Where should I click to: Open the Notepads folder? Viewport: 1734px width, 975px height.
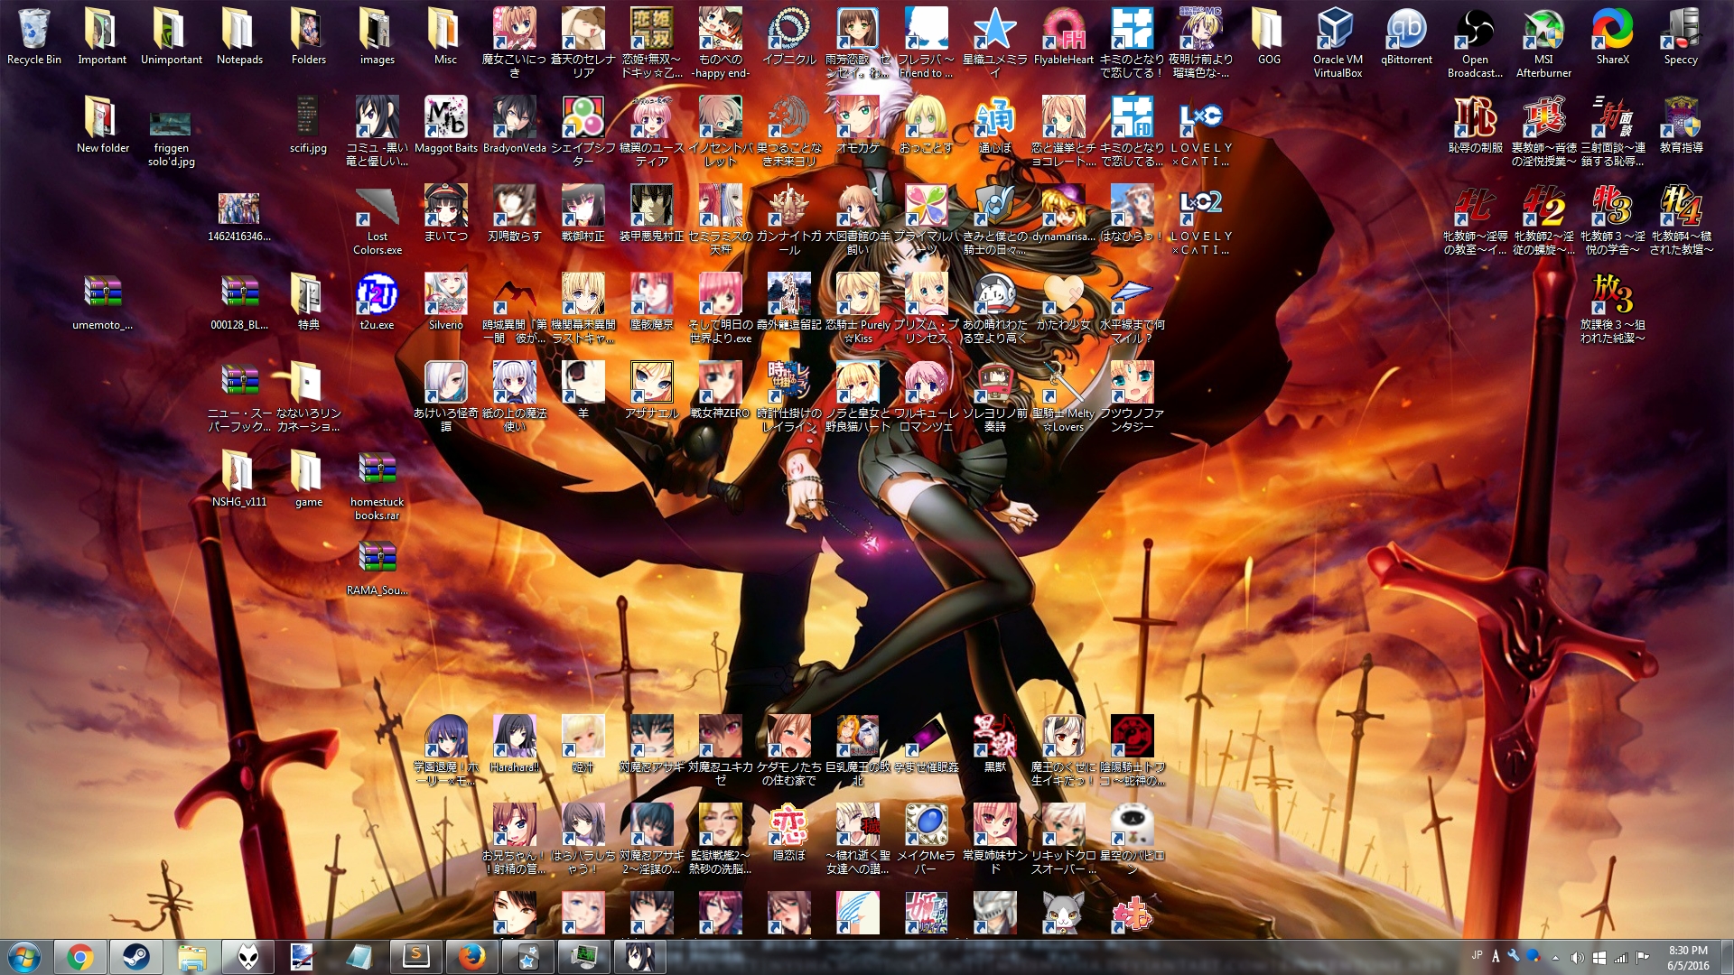pyautogui.click(x=240, y=36)
